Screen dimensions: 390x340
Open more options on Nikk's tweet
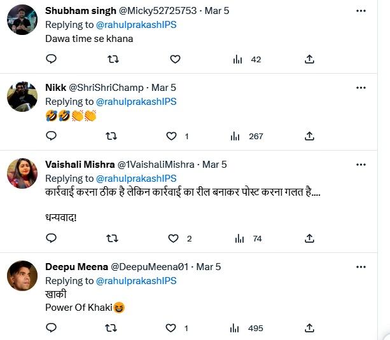(361, 88)
